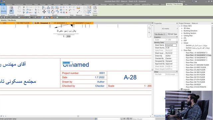Click the red Delete icon in Modify panel

(x=67, y=12)
